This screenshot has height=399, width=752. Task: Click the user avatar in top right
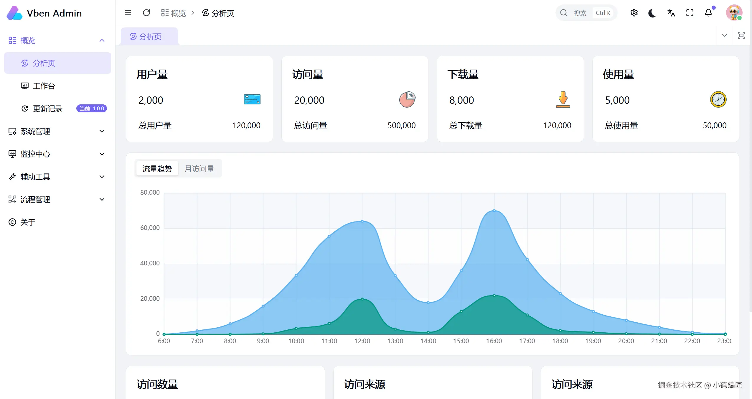[734, 13]
